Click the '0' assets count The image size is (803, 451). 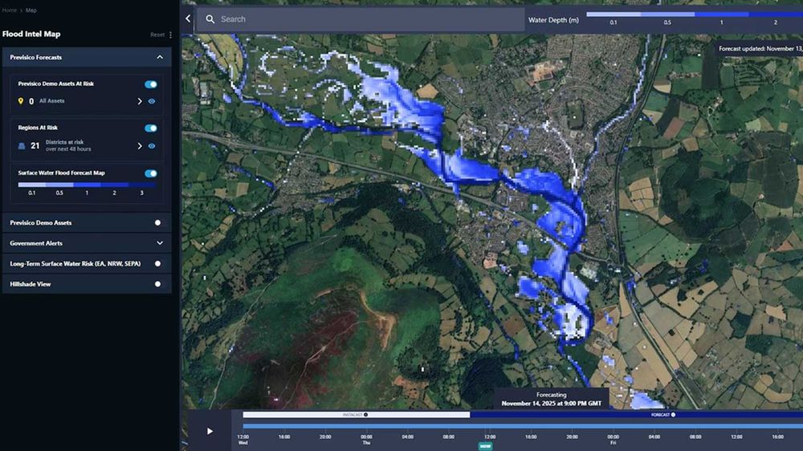[x=31, y=101]
